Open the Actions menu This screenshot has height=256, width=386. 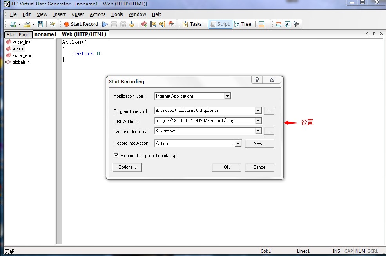(x=98, y=14)
